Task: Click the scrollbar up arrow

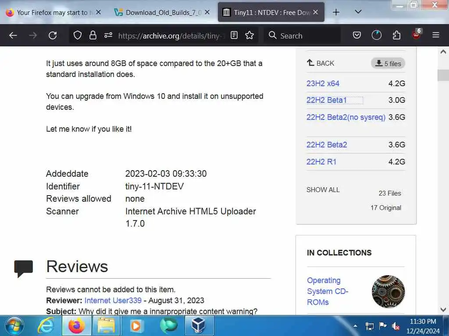Action: (x=443, y=52)
